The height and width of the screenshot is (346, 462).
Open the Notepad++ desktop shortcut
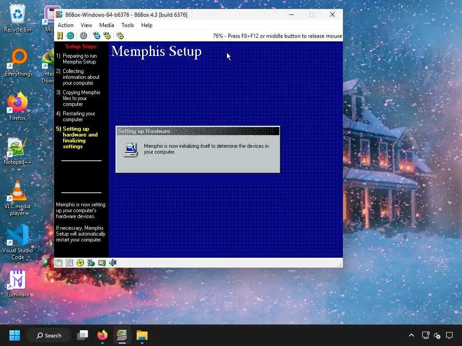(18, 151)
